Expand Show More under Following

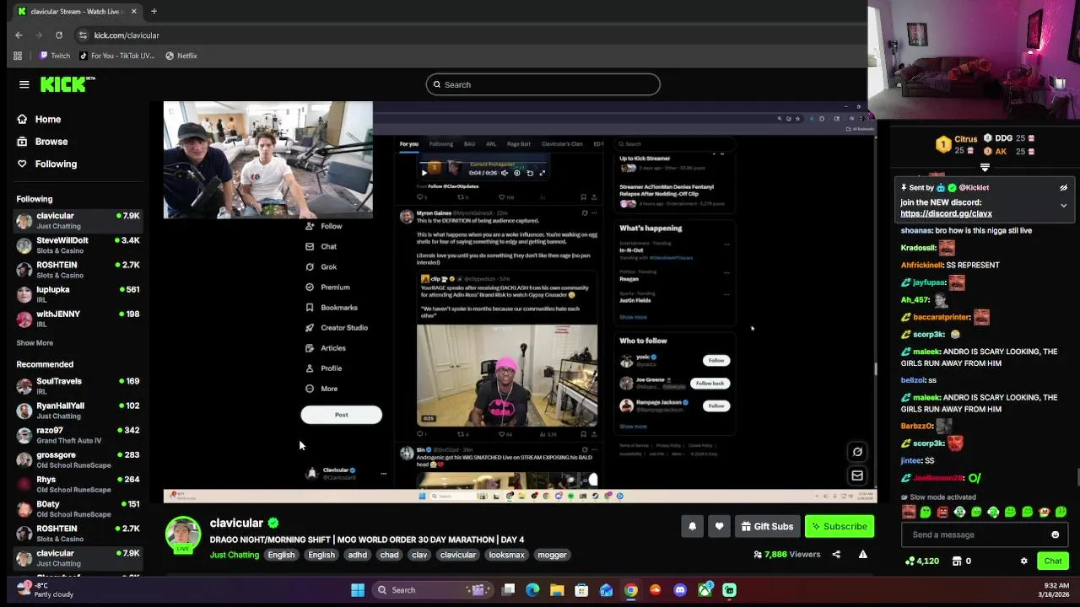(35, 343)
